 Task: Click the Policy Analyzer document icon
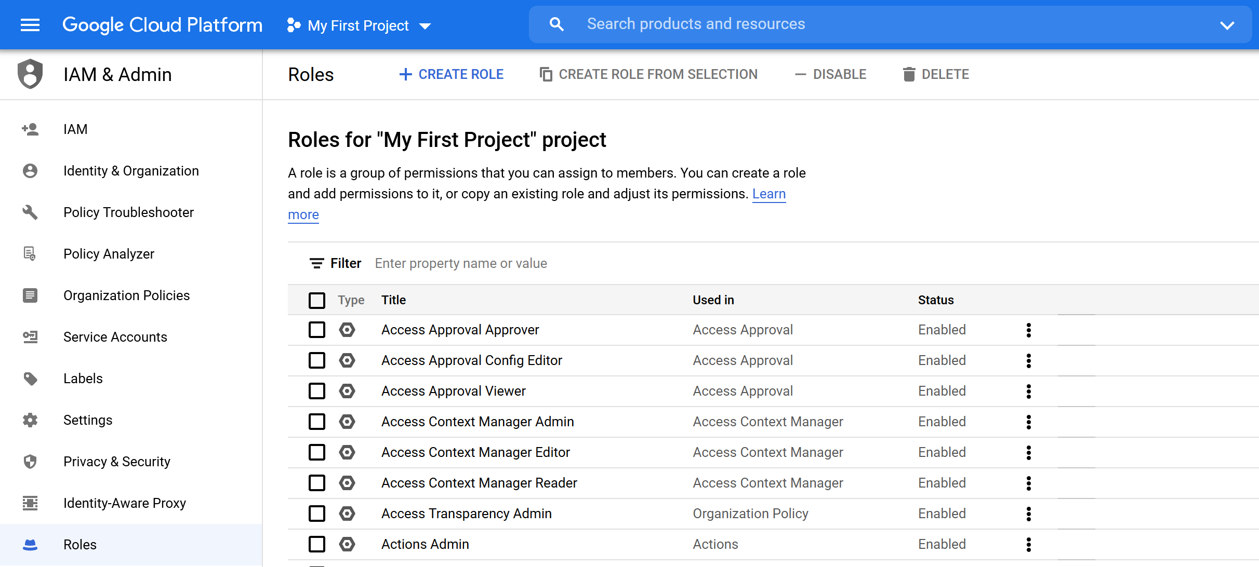[30, 254]
